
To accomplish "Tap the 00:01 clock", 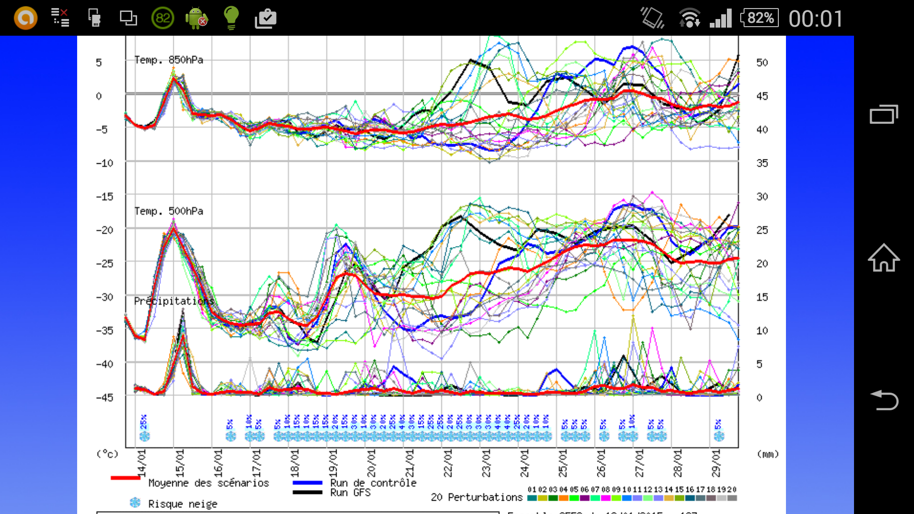I will point(815,19).
